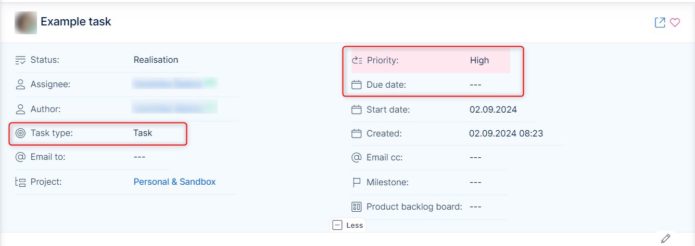Click the author avatar thumbnail
The width and height of the screenshot is (695, 246).
pos(26,22)
